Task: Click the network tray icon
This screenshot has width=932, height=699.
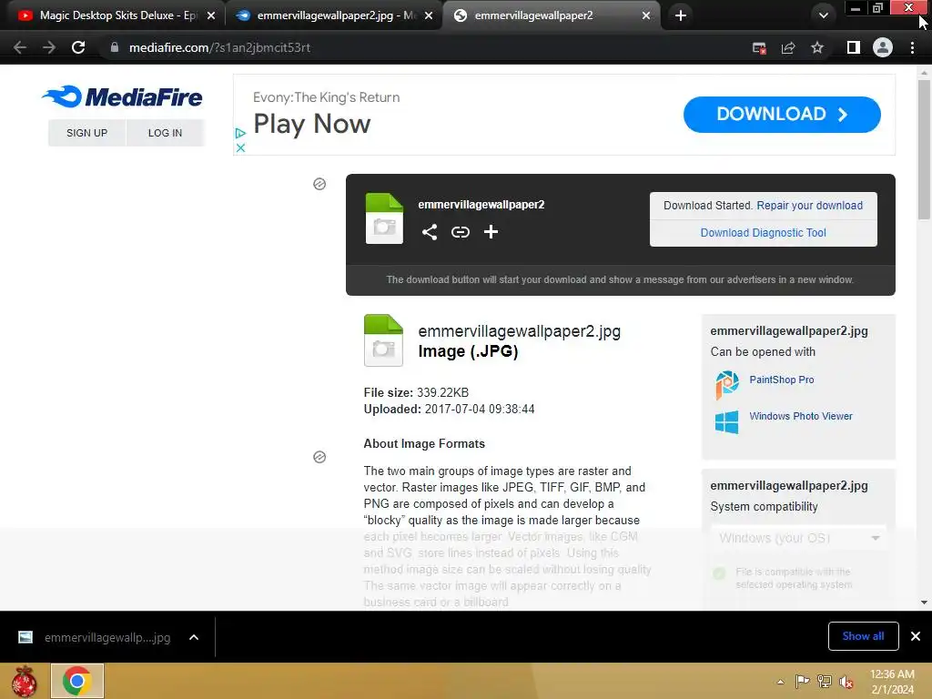Action: [825, 681]
